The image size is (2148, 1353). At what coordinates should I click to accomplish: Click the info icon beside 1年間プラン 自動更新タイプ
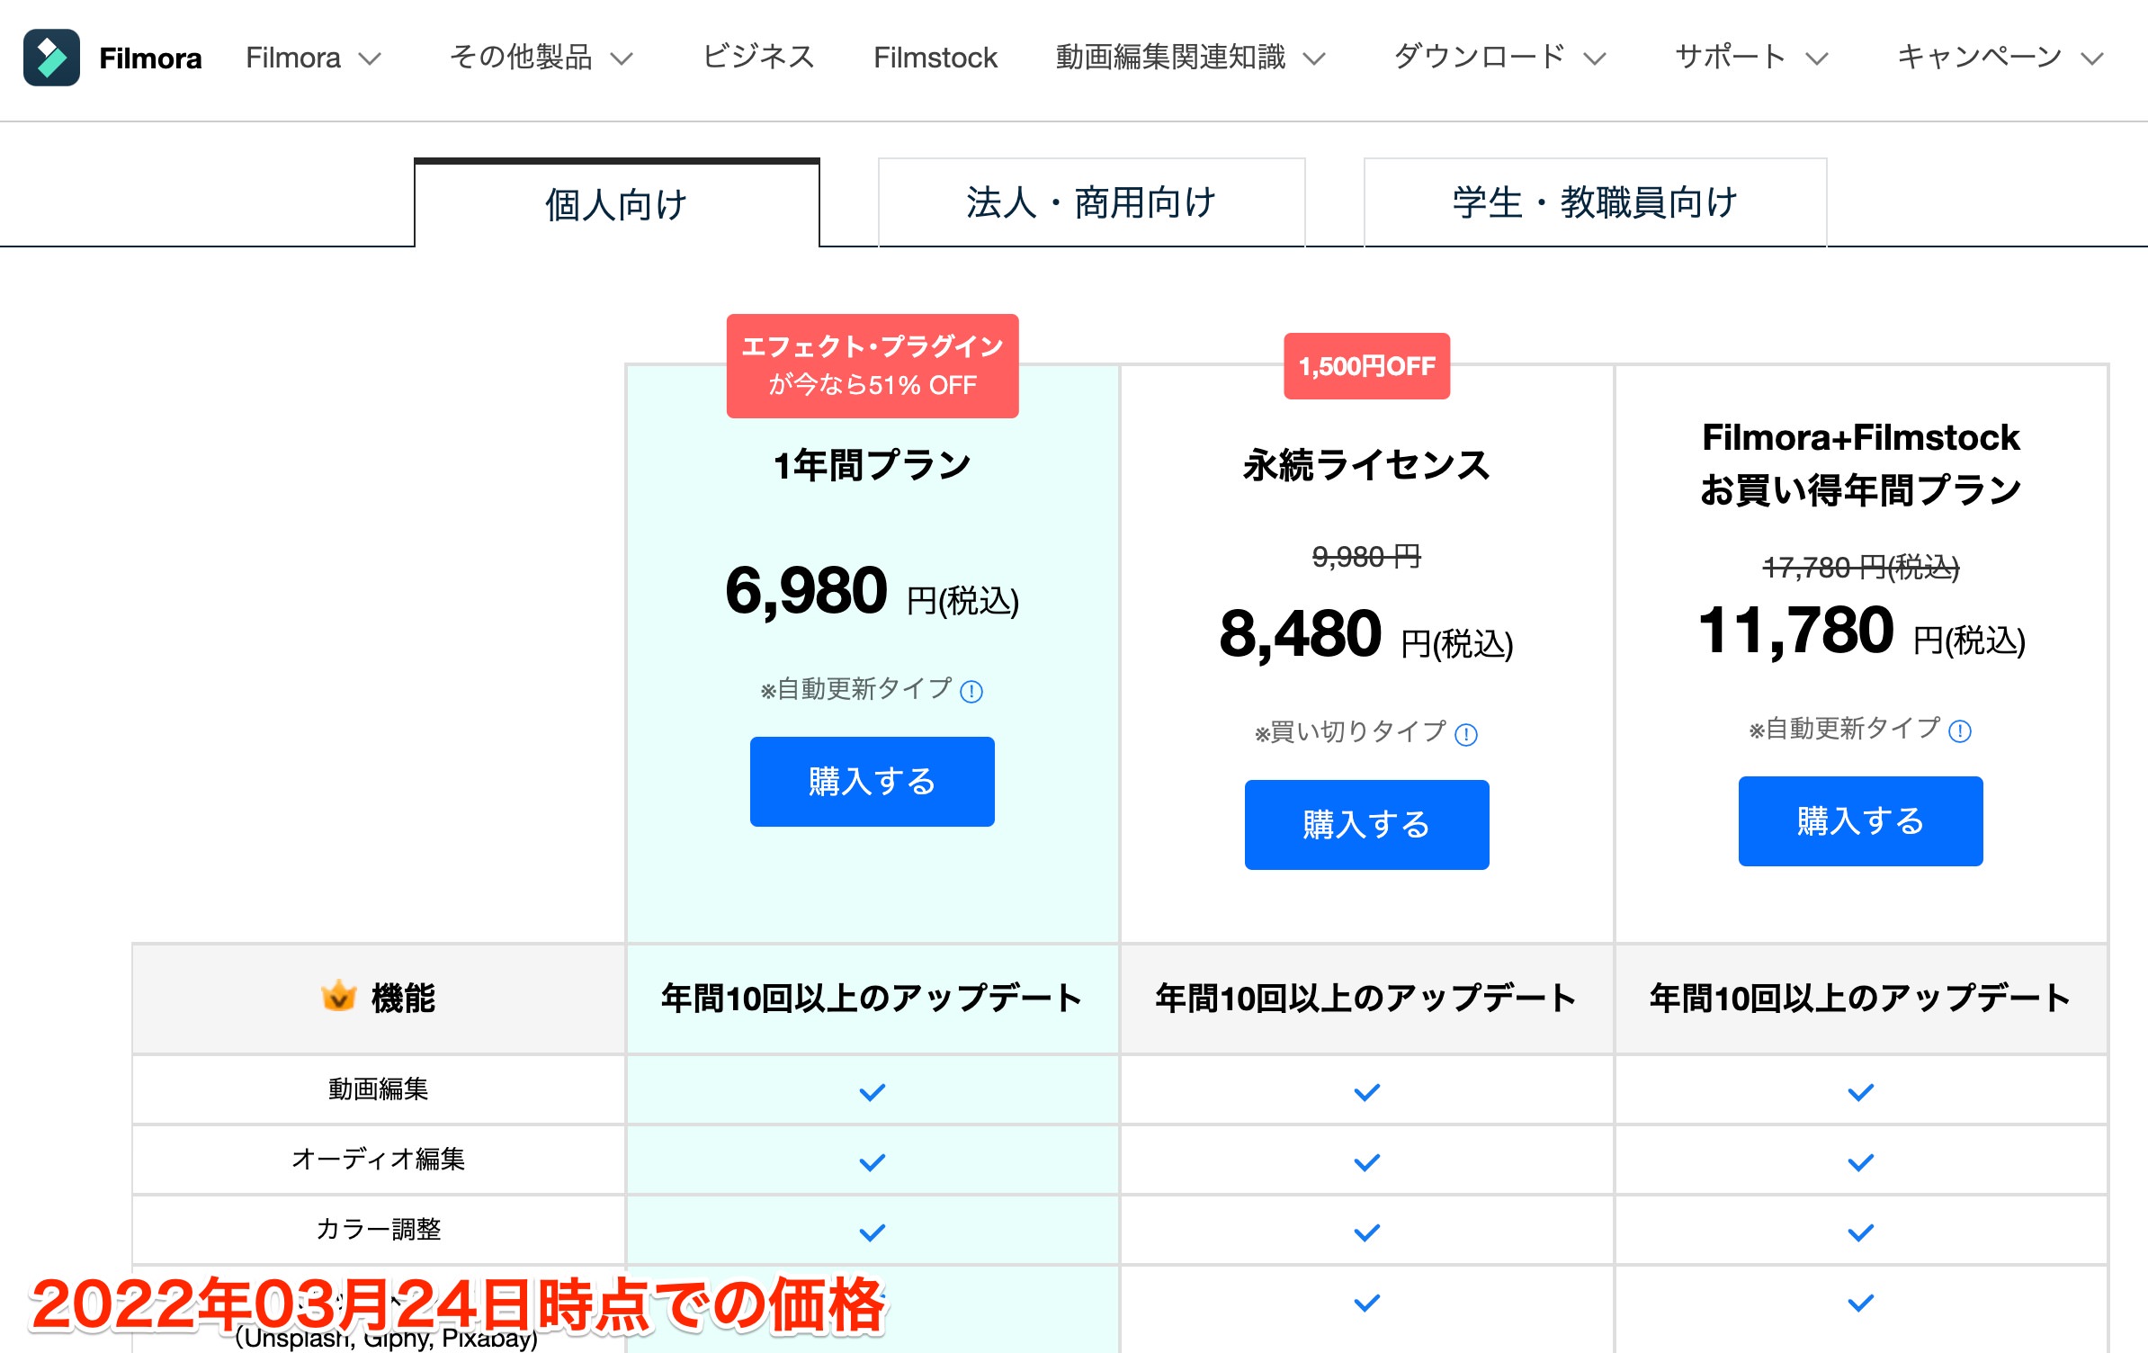coord(971,691)
